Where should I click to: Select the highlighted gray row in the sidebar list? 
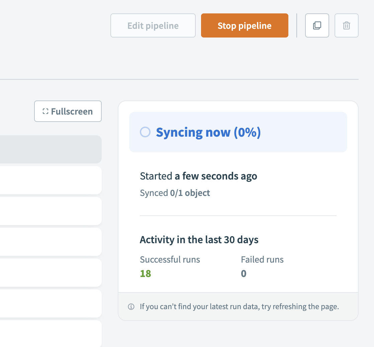50,149
